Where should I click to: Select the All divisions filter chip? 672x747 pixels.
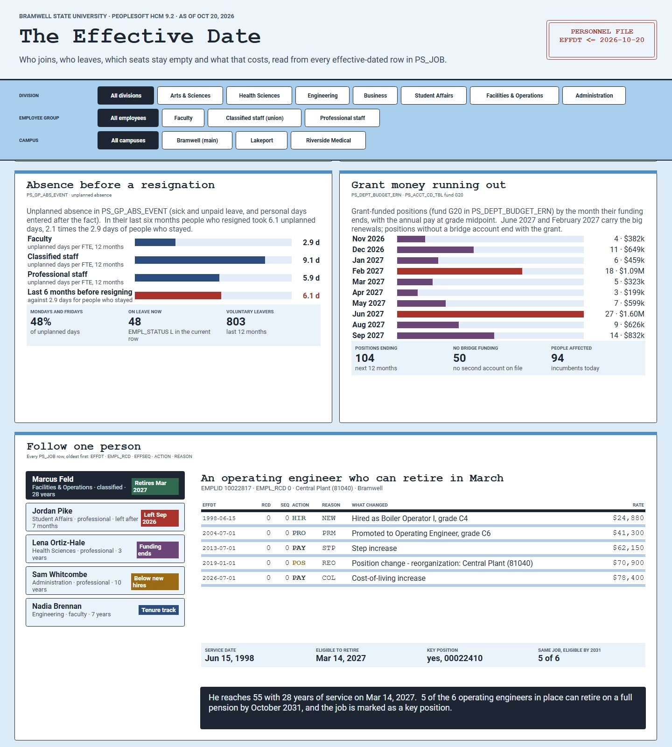point(126,96)
